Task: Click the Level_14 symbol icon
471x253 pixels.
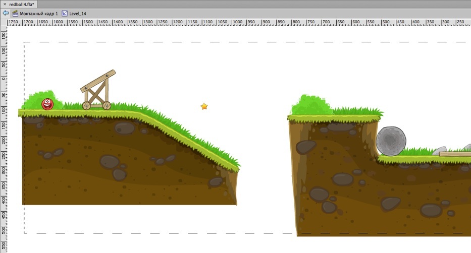Action: point(65,13)
